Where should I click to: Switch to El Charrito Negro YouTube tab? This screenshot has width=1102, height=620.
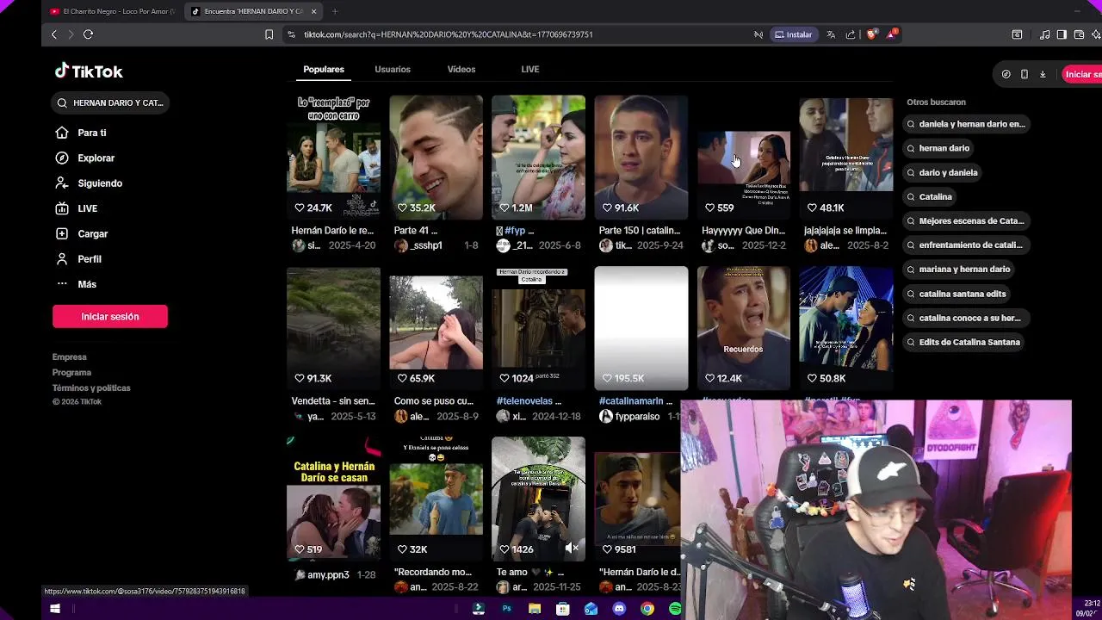[x=113, y=11]
